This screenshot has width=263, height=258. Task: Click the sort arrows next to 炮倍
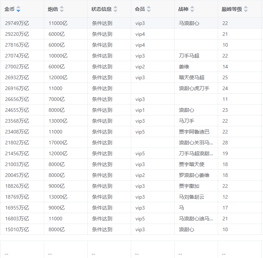click(62, 9)
